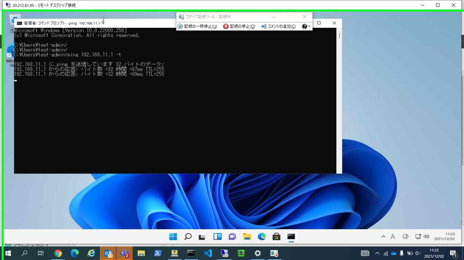This screenshot has height=260, width=464.
Task: Expand hidden icons in local system tray
Action: tap(377, 253)
